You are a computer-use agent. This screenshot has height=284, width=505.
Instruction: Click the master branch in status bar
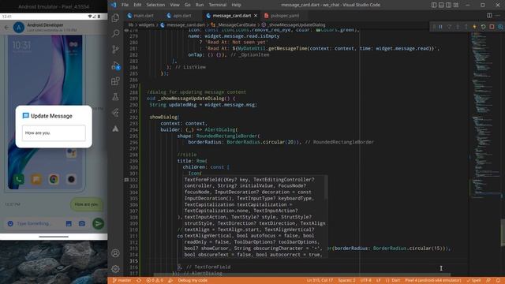coord(122,281)
